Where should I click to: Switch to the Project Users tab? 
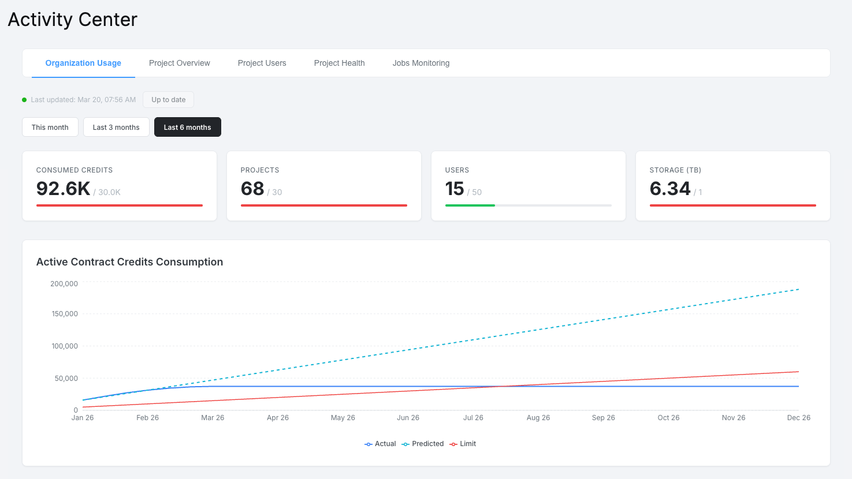(262, 63)
